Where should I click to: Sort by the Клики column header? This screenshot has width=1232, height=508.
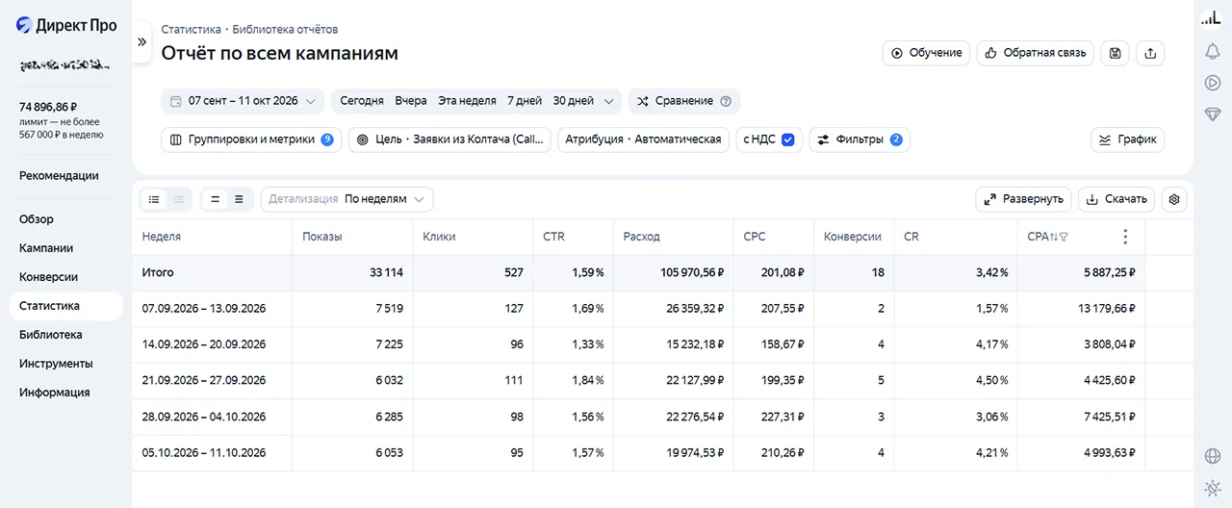coord(439,237)
